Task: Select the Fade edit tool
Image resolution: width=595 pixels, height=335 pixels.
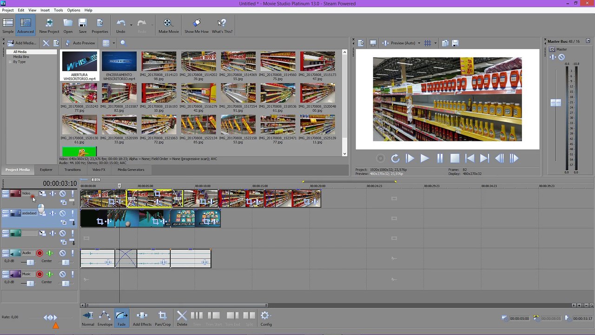Action: (x=121, y=318)
